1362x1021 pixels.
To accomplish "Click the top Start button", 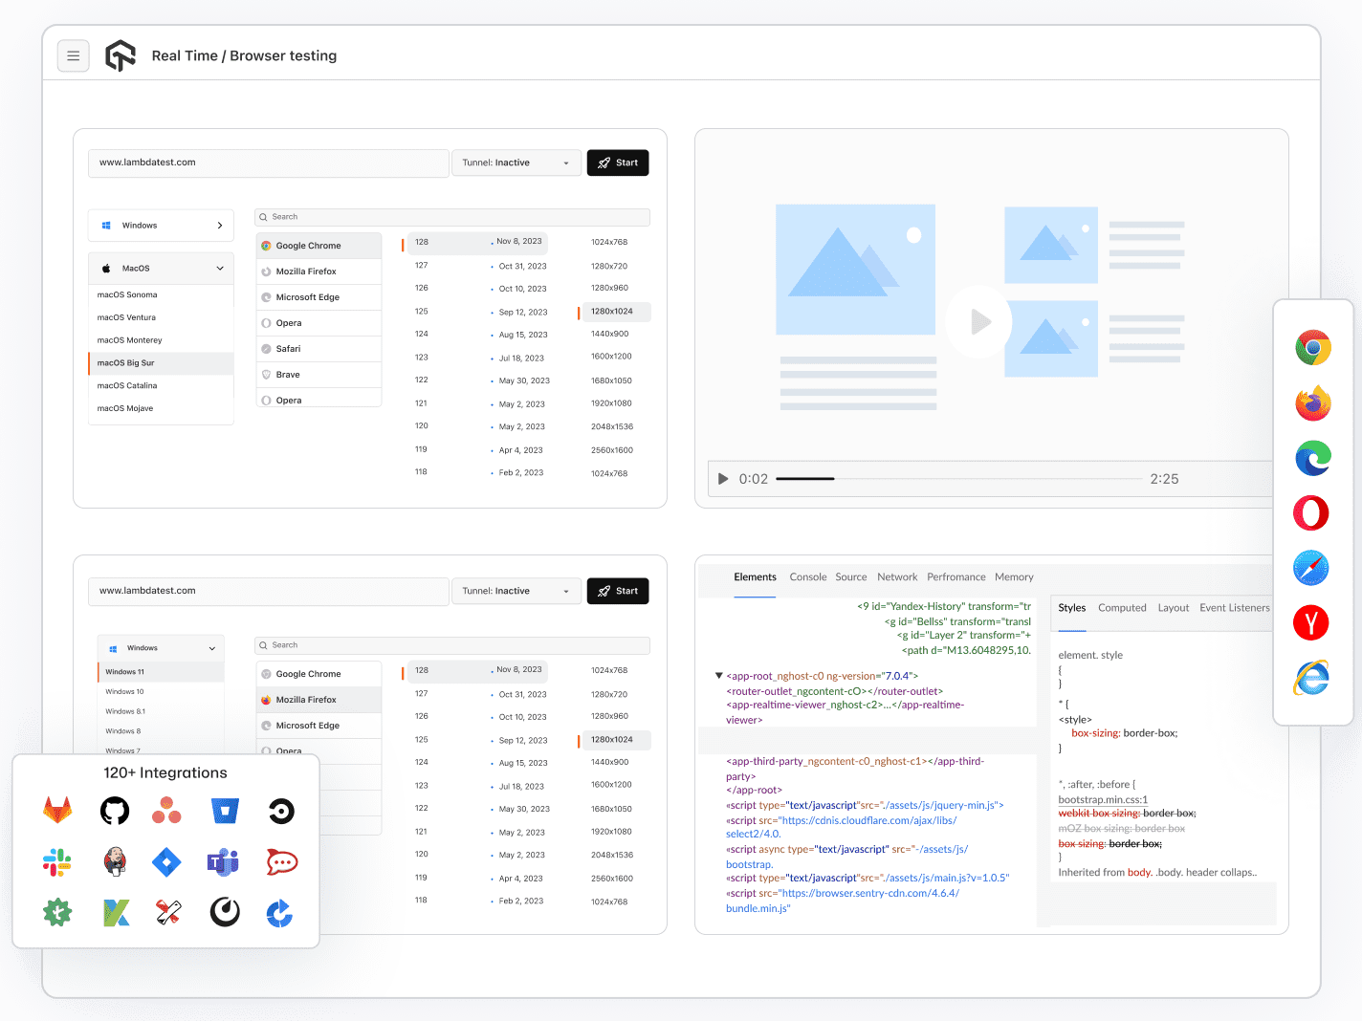I will (618, 163).
